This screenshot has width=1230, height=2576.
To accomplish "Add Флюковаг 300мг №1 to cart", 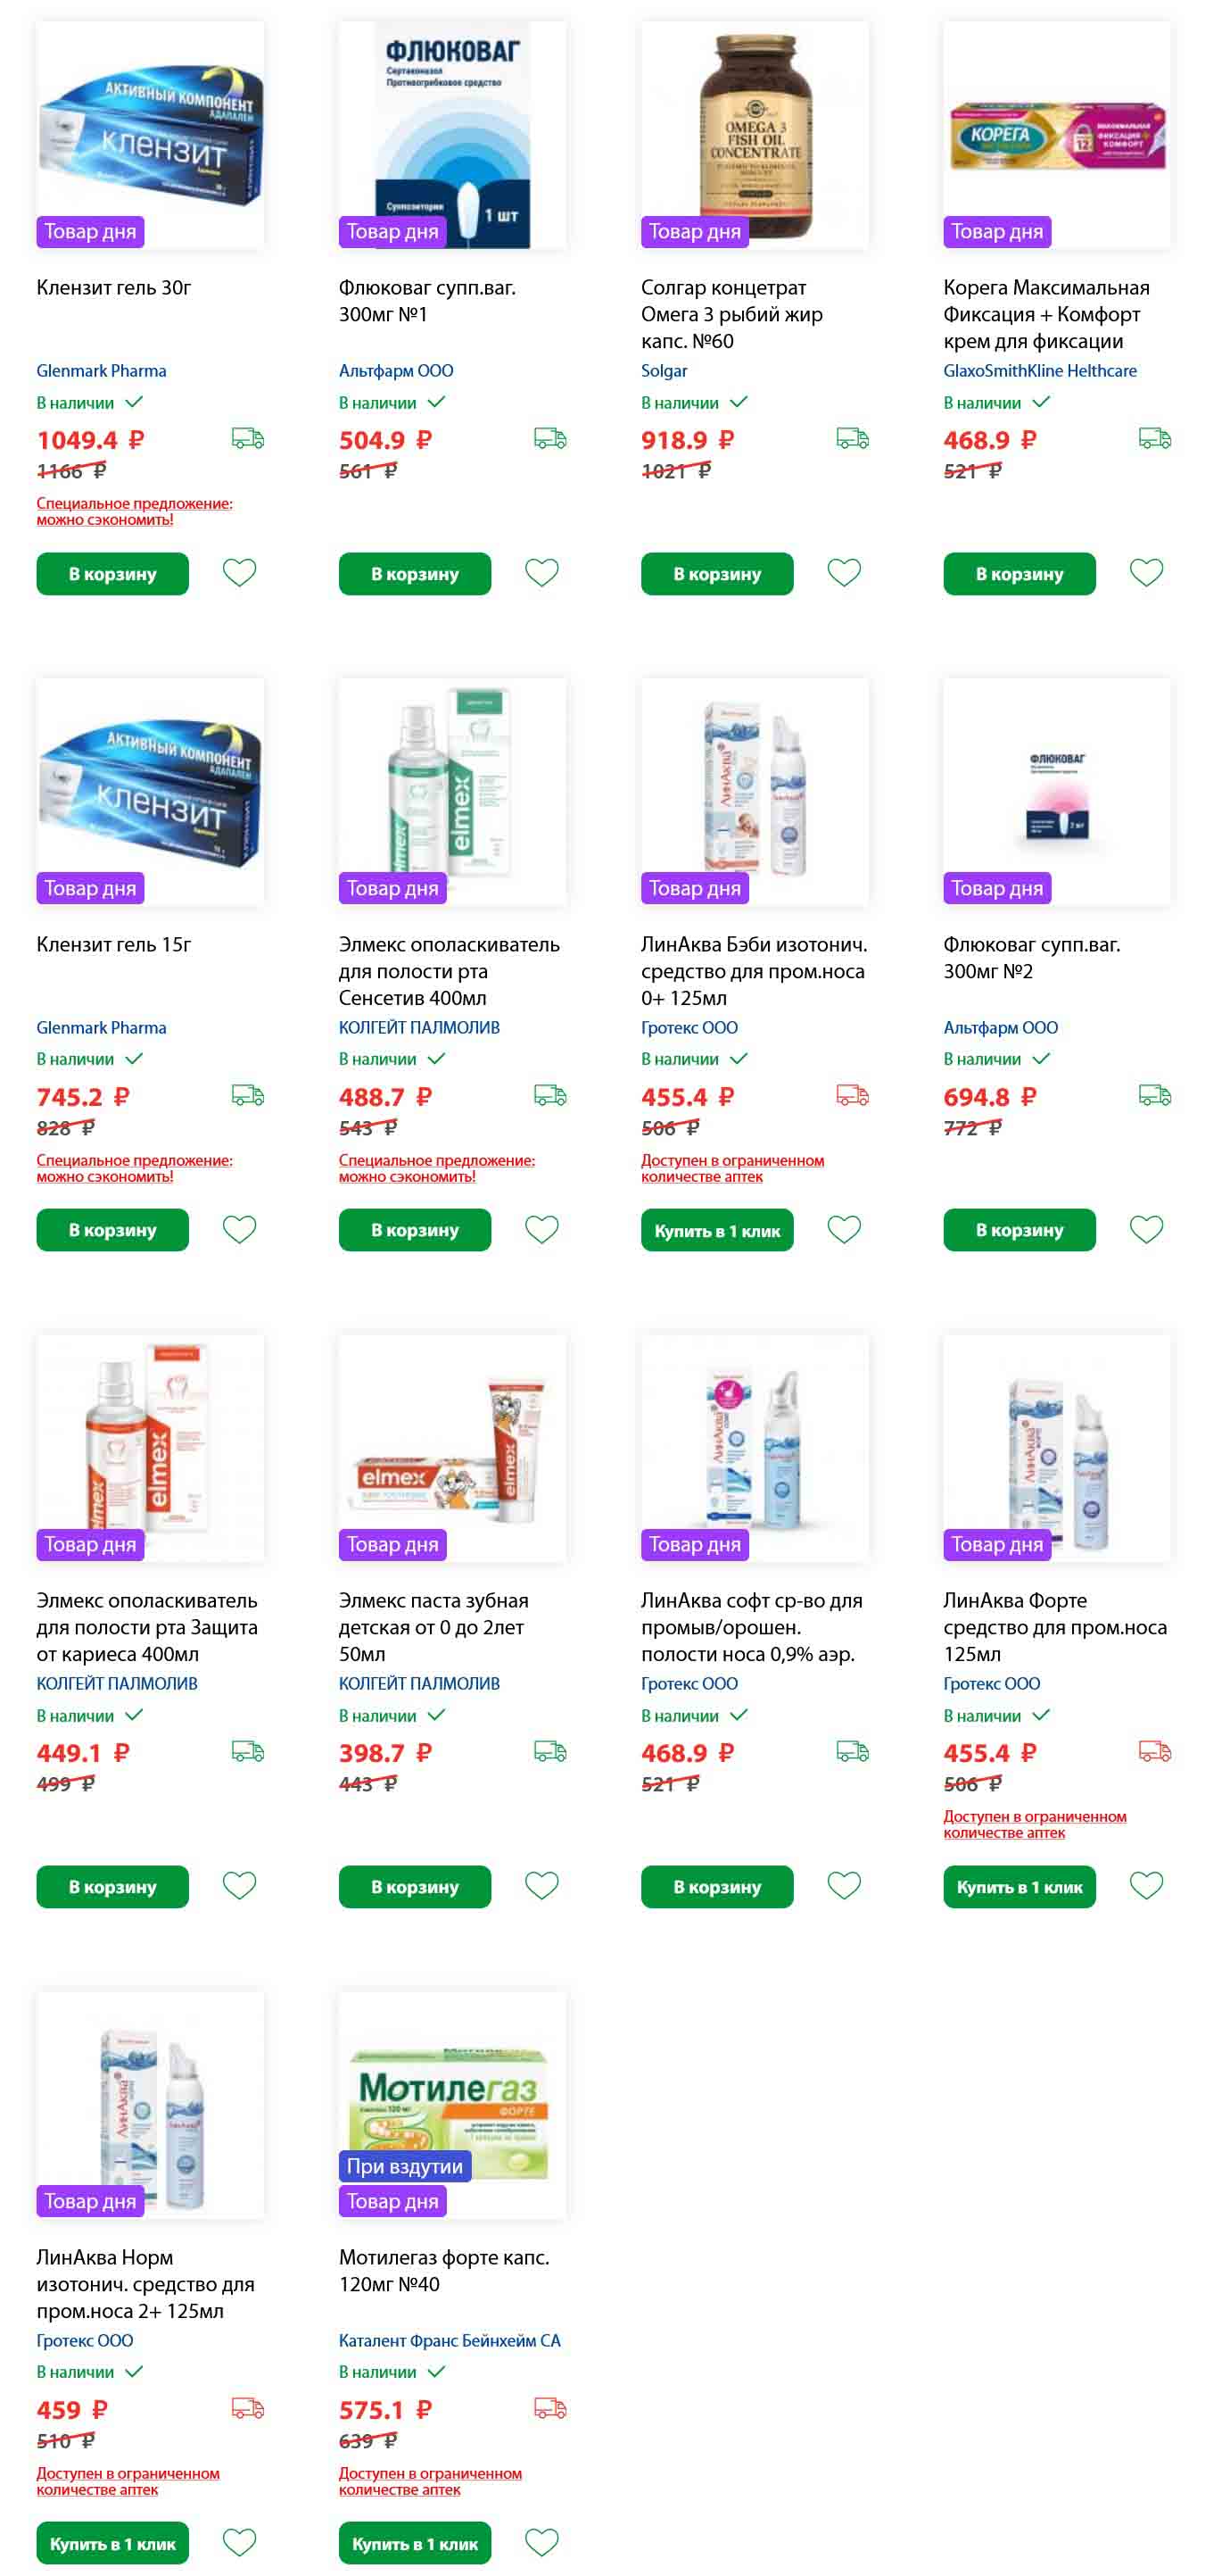I will coord(415,574).
